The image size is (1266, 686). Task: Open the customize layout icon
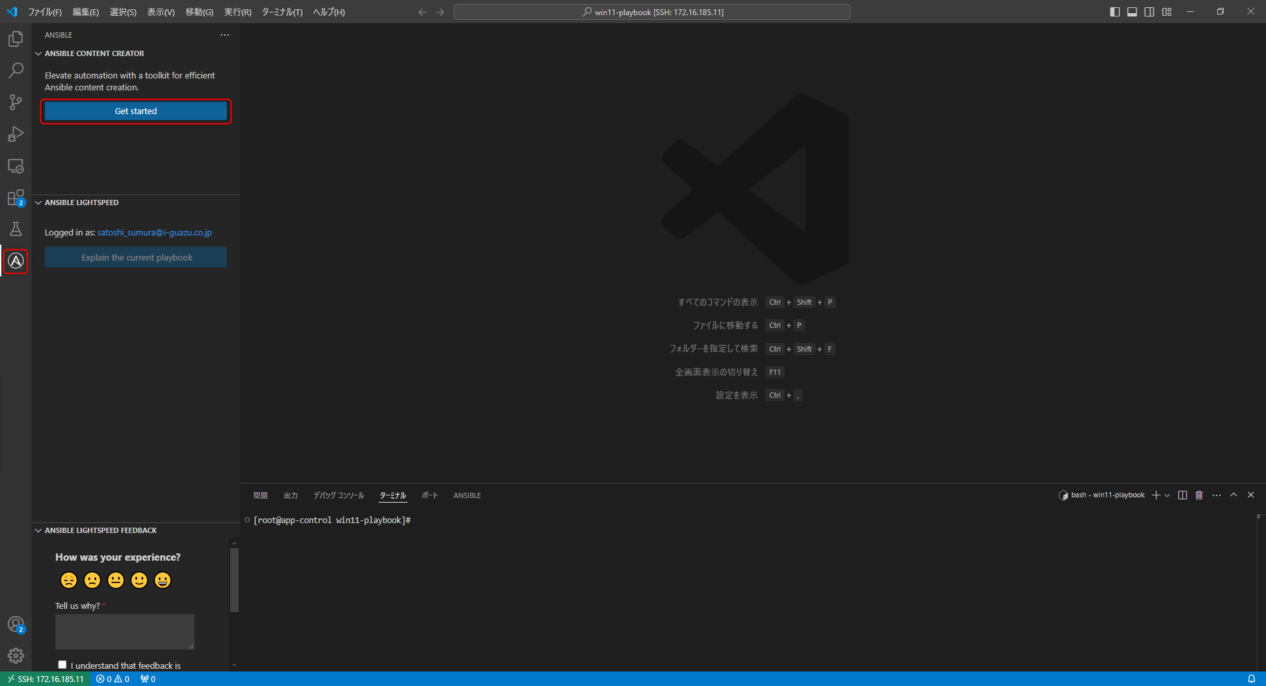click(1167, 12)
